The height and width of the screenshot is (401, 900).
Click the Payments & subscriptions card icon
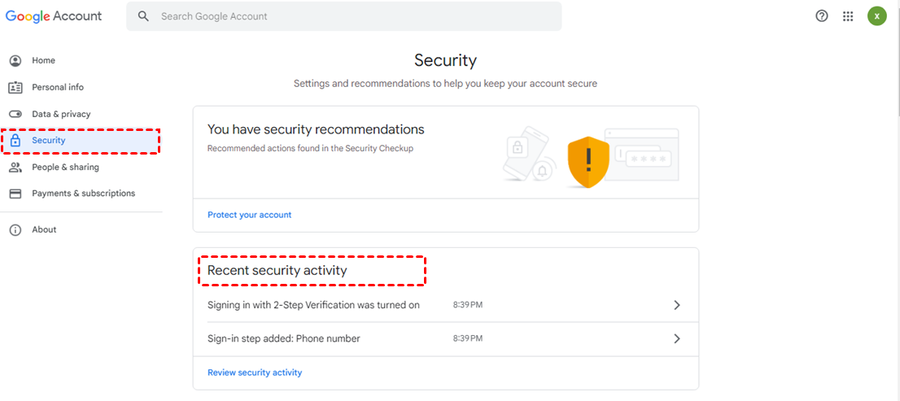click(x=15, y=194)
